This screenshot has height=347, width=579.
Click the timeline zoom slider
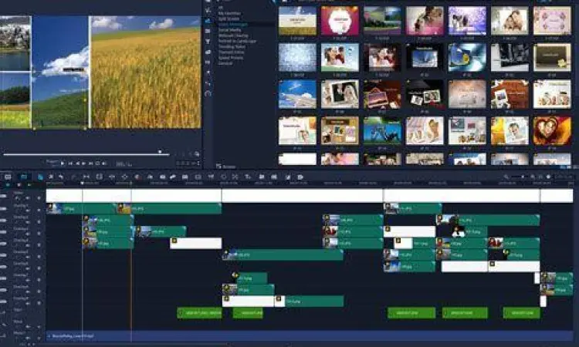pos(520,177)
